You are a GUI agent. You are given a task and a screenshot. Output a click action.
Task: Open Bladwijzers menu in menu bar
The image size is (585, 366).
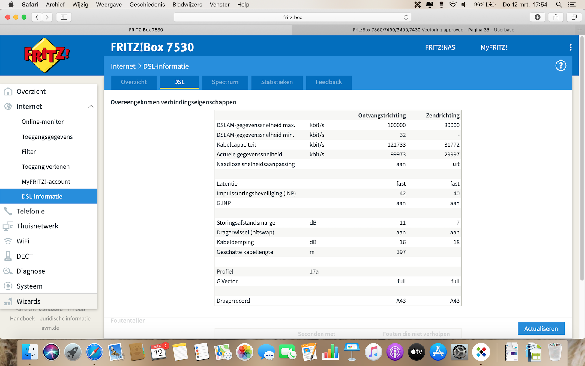coord(187,5)
